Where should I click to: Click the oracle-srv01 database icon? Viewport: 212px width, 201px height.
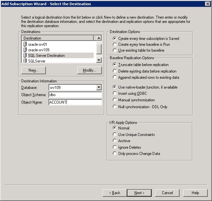[x=25, y=44]
